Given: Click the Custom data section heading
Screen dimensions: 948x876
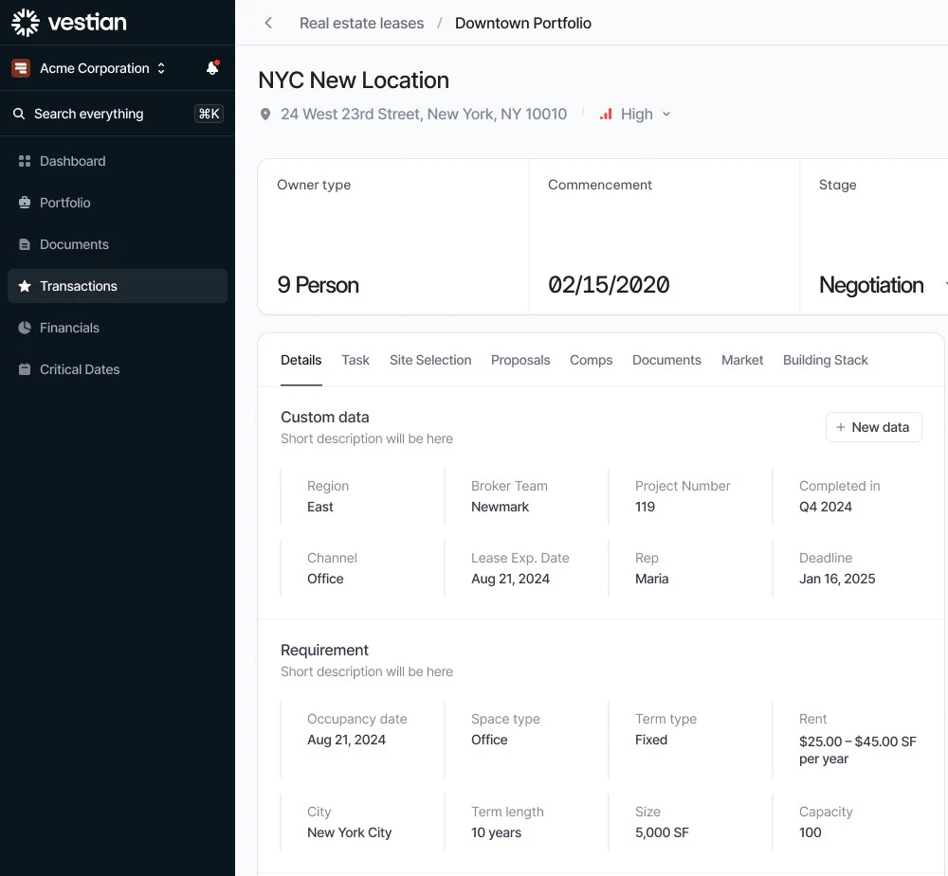Looking at the screenshot, I should click(x=324, y=418).
